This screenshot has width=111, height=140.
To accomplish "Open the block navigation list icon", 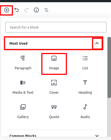I will click(x=46, y=10).
